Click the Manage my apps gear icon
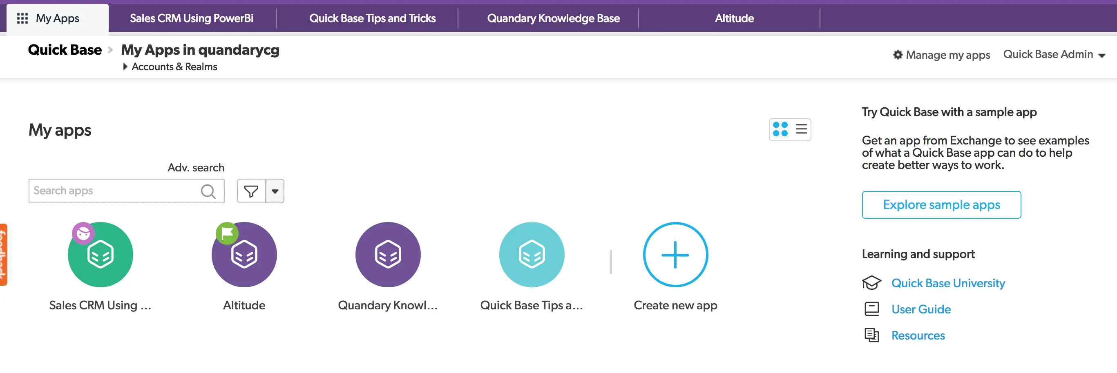This screenshot has height=373, width=1117. coord(898,55)
